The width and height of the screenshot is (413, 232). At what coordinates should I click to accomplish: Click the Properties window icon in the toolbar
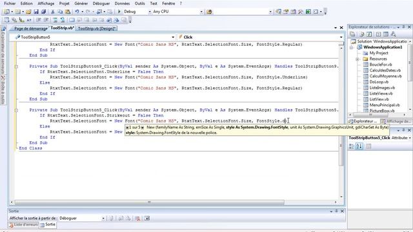286,12
